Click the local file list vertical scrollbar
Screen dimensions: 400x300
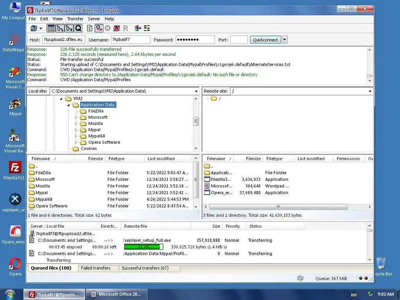196,180
